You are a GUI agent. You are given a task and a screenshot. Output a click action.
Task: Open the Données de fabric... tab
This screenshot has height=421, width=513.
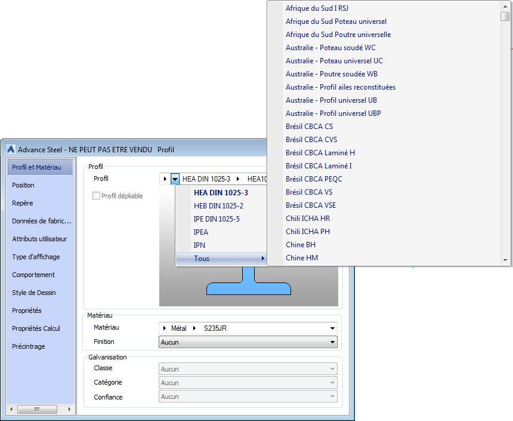[42, 221]
